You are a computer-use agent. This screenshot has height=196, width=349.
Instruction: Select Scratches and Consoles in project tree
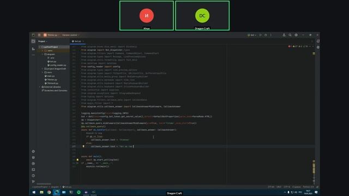click(55, 90)
